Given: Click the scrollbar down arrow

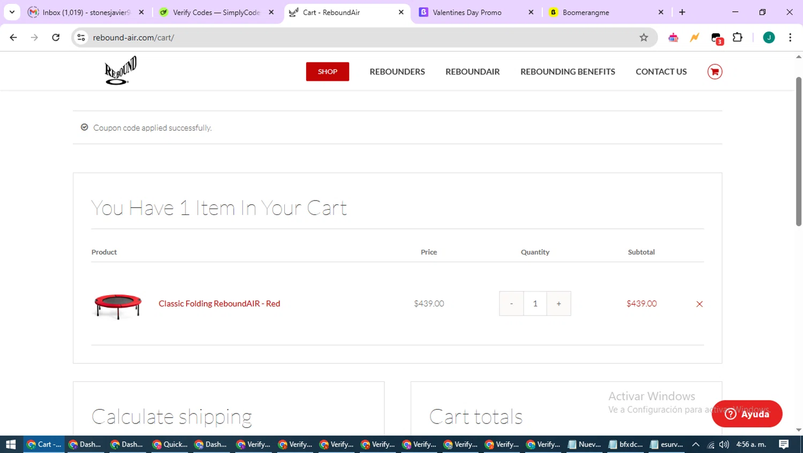Looking at the screenshot, I should pyautogui.click(x=799, y=430).
